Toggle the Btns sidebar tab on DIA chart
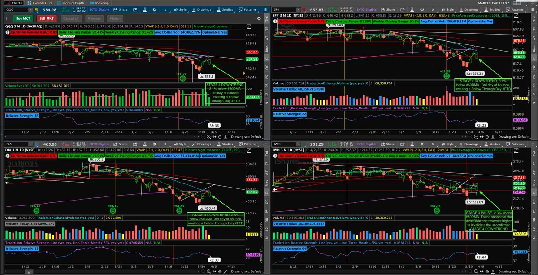 [267, 183]
